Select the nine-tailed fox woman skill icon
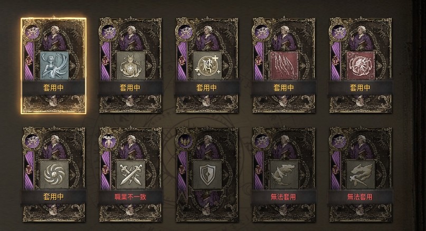Image resolution: width=426 pixels, height=231 pixels. (x=54, y=66)
